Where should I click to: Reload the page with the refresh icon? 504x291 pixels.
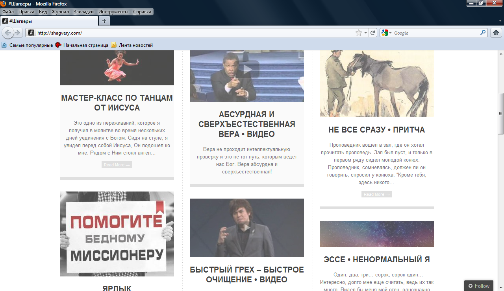(x=373, y=33)
